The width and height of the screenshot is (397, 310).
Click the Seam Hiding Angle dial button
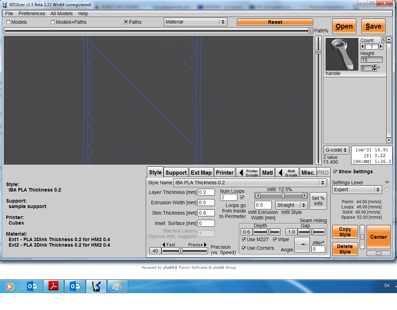[x=302, y=245]
